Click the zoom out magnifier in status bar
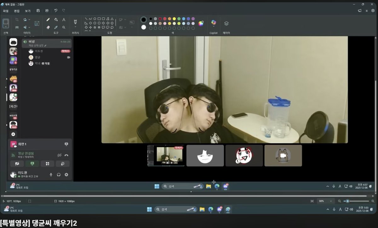 [x=340, y=201]
